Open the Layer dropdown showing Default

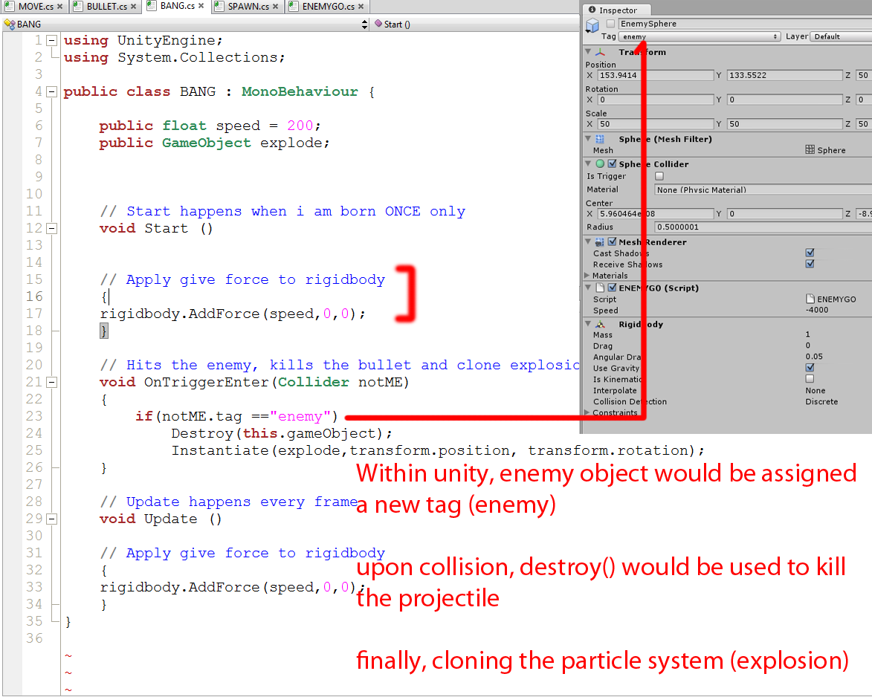pyautogui.click(x=841, y=36)
